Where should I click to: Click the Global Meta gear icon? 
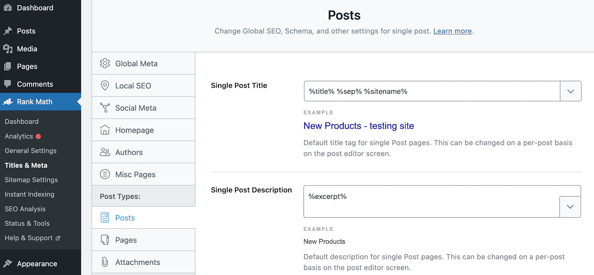[x=105, y=64]
